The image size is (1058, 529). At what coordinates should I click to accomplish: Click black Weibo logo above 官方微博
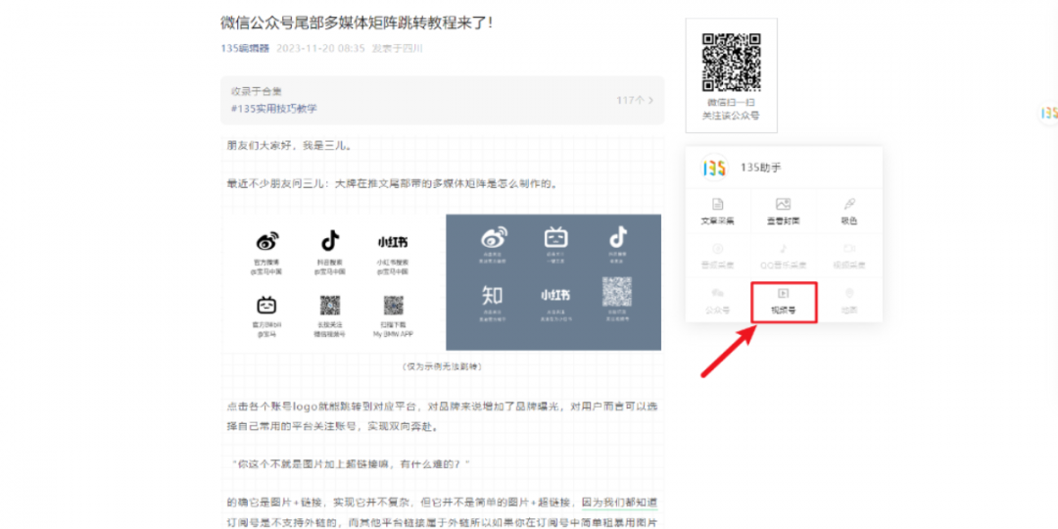(x=267, y=241)
